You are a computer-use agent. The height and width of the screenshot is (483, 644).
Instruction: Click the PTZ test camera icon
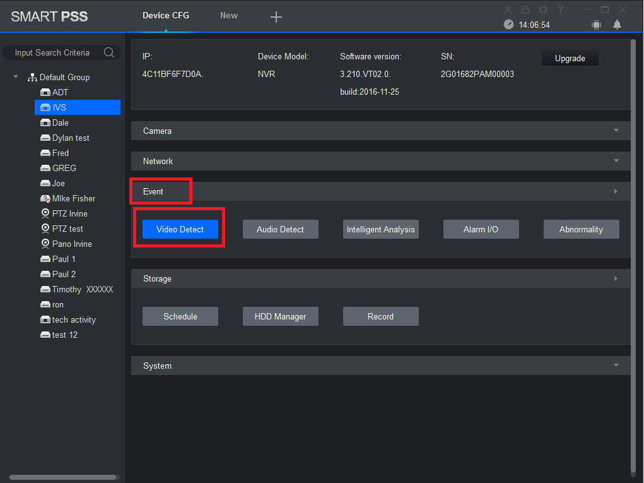coord(45,229)
